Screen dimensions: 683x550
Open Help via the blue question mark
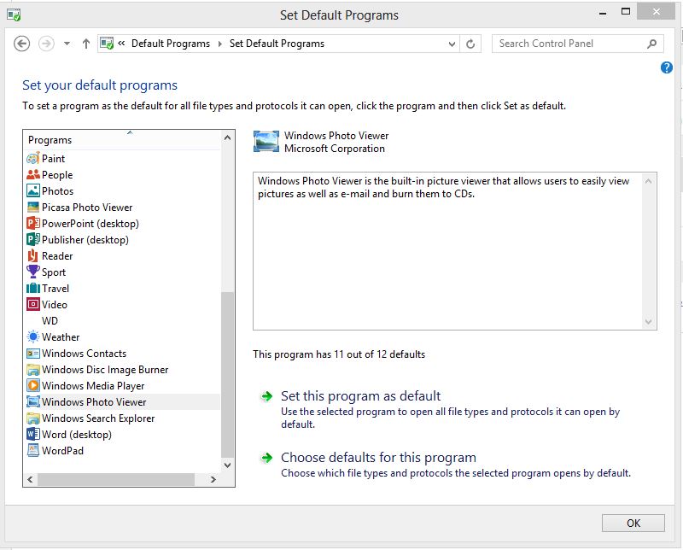(x=667, y=67)
